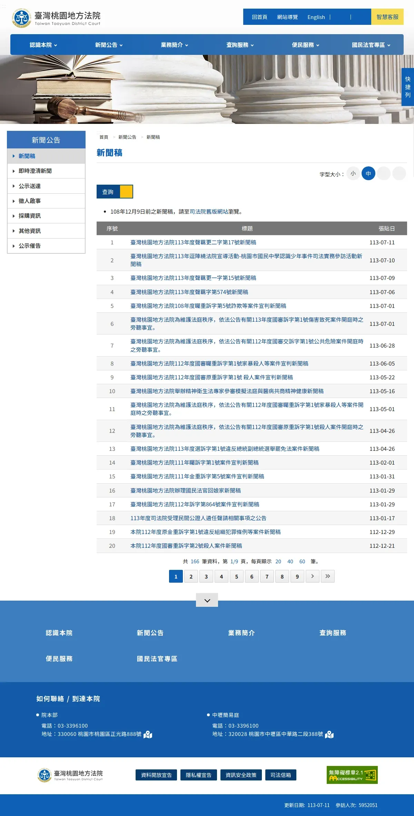The image size is (414, 816).
Task: Open map for 院本部 address
Action: coord(148,734)
